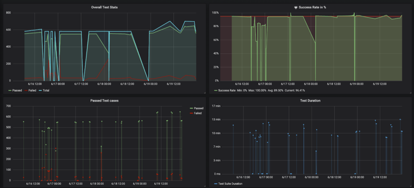Click the red Failed color swatch in Overall Test Stats
The width and height of the screenshot is (414, 188).
26,91
